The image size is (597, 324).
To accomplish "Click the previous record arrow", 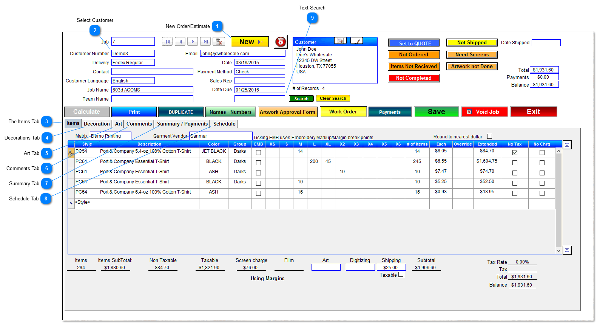I will click(x=180, y=42).
